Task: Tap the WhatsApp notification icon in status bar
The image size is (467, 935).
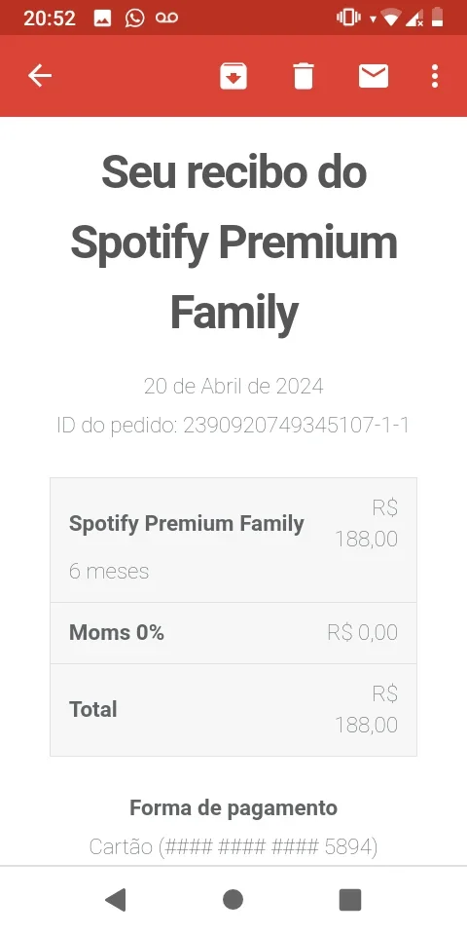Action: (134, 18)
